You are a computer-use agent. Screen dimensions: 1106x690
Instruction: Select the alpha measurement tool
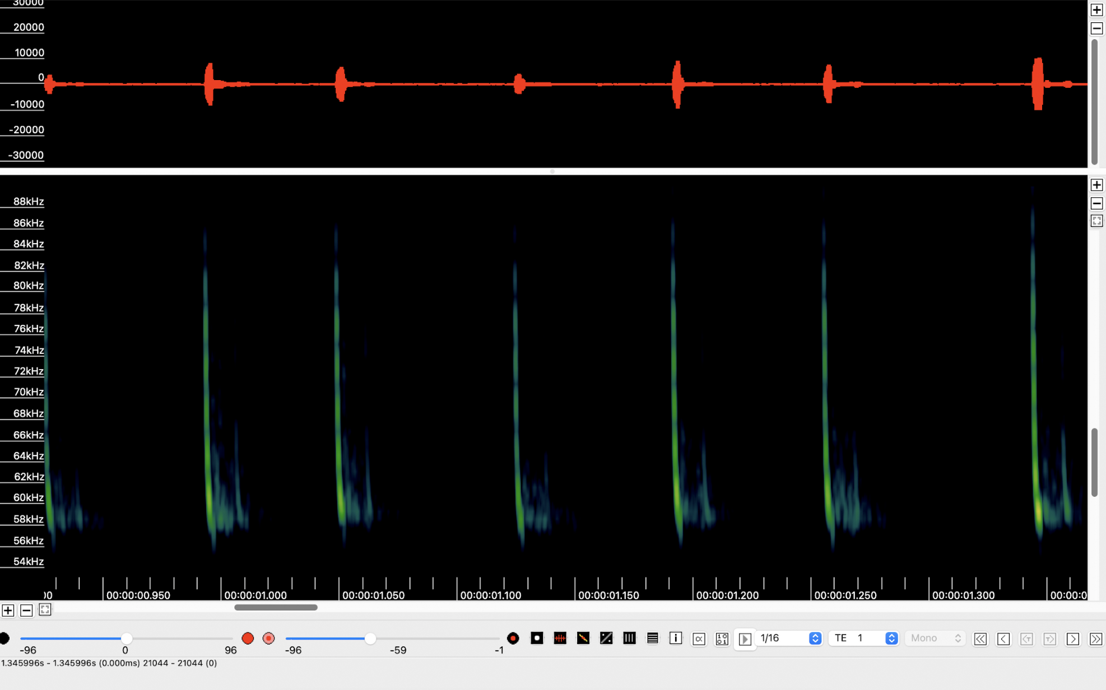click(699, 638)
